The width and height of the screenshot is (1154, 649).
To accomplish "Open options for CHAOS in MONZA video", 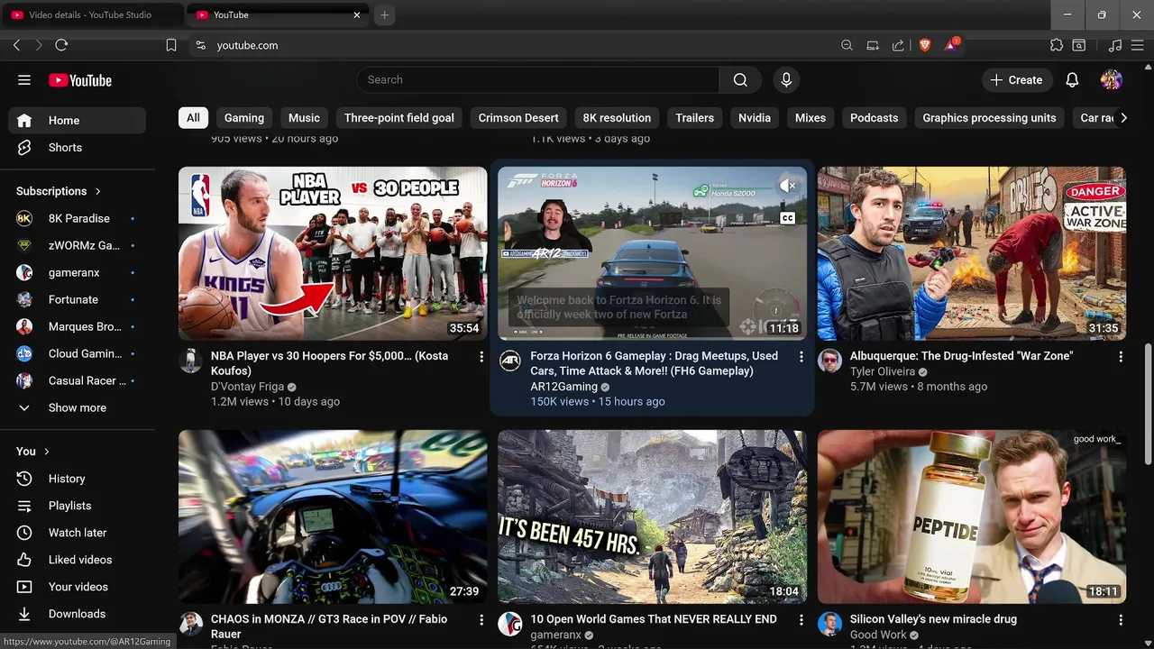I will point(481,620).
